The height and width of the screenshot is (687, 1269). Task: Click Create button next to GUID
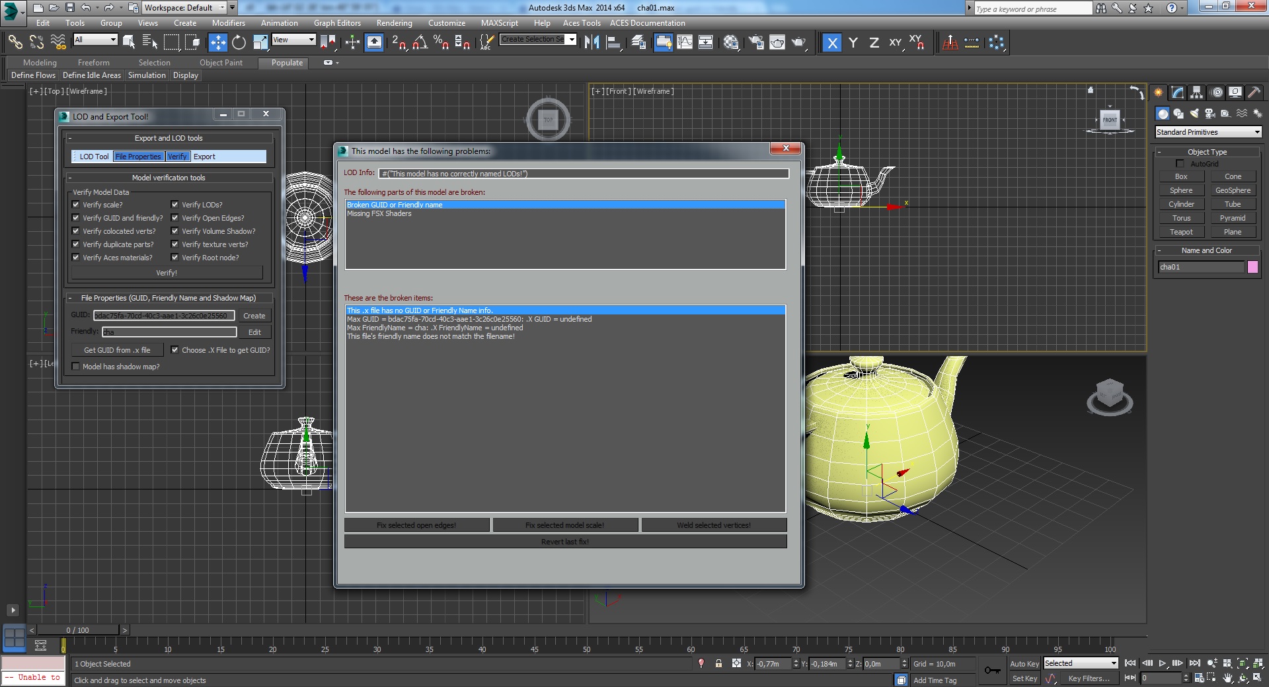coord(254,316)
